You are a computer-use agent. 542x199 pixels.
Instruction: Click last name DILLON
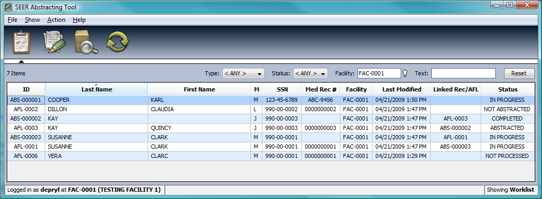(97, 109)
